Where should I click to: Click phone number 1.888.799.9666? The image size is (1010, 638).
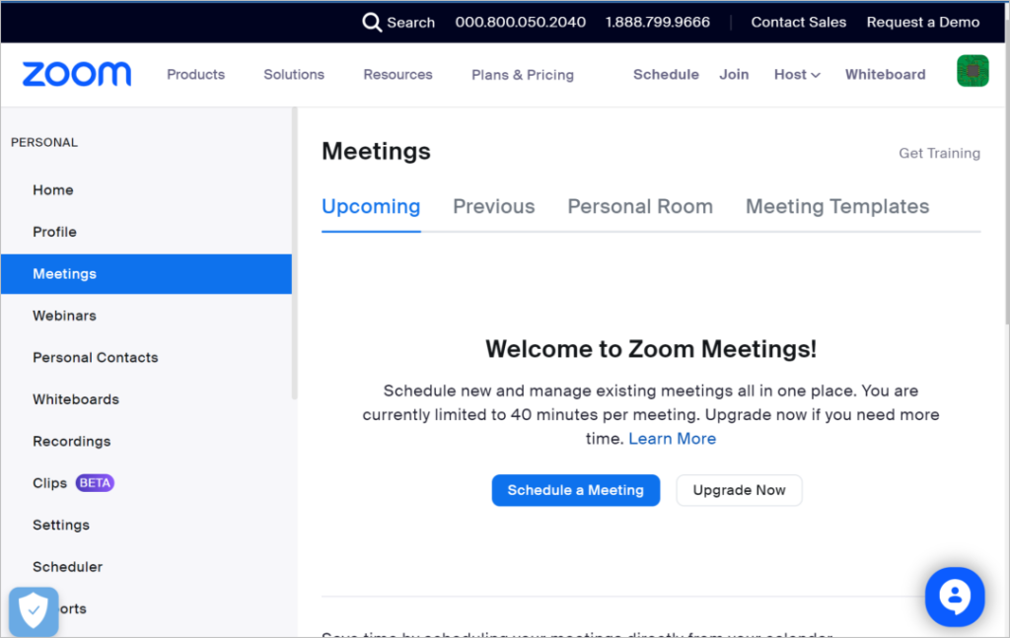pyautogui.click(x=657, y=22)
